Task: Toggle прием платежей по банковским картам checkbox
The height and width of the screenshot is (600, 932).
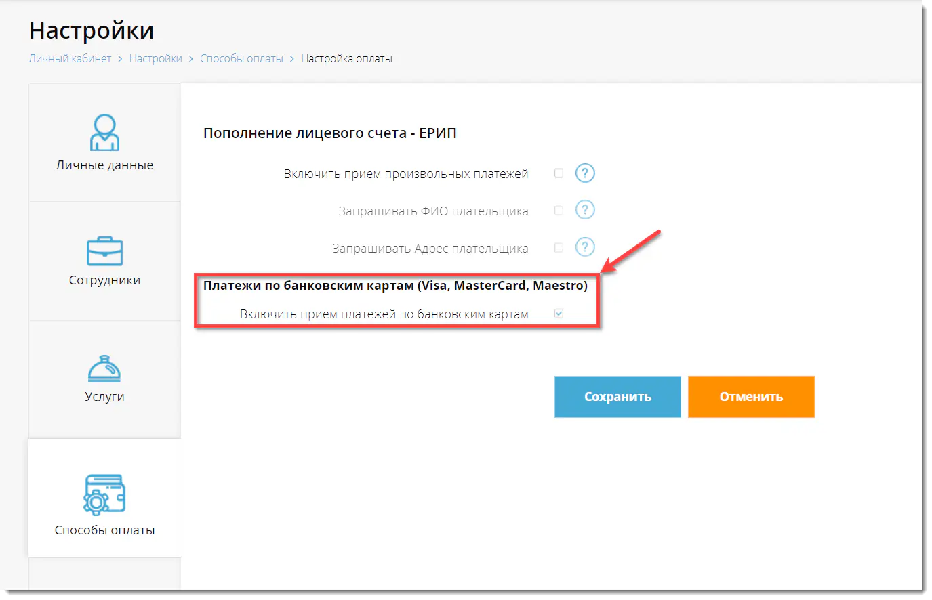Action: click(x=559, y=314)
